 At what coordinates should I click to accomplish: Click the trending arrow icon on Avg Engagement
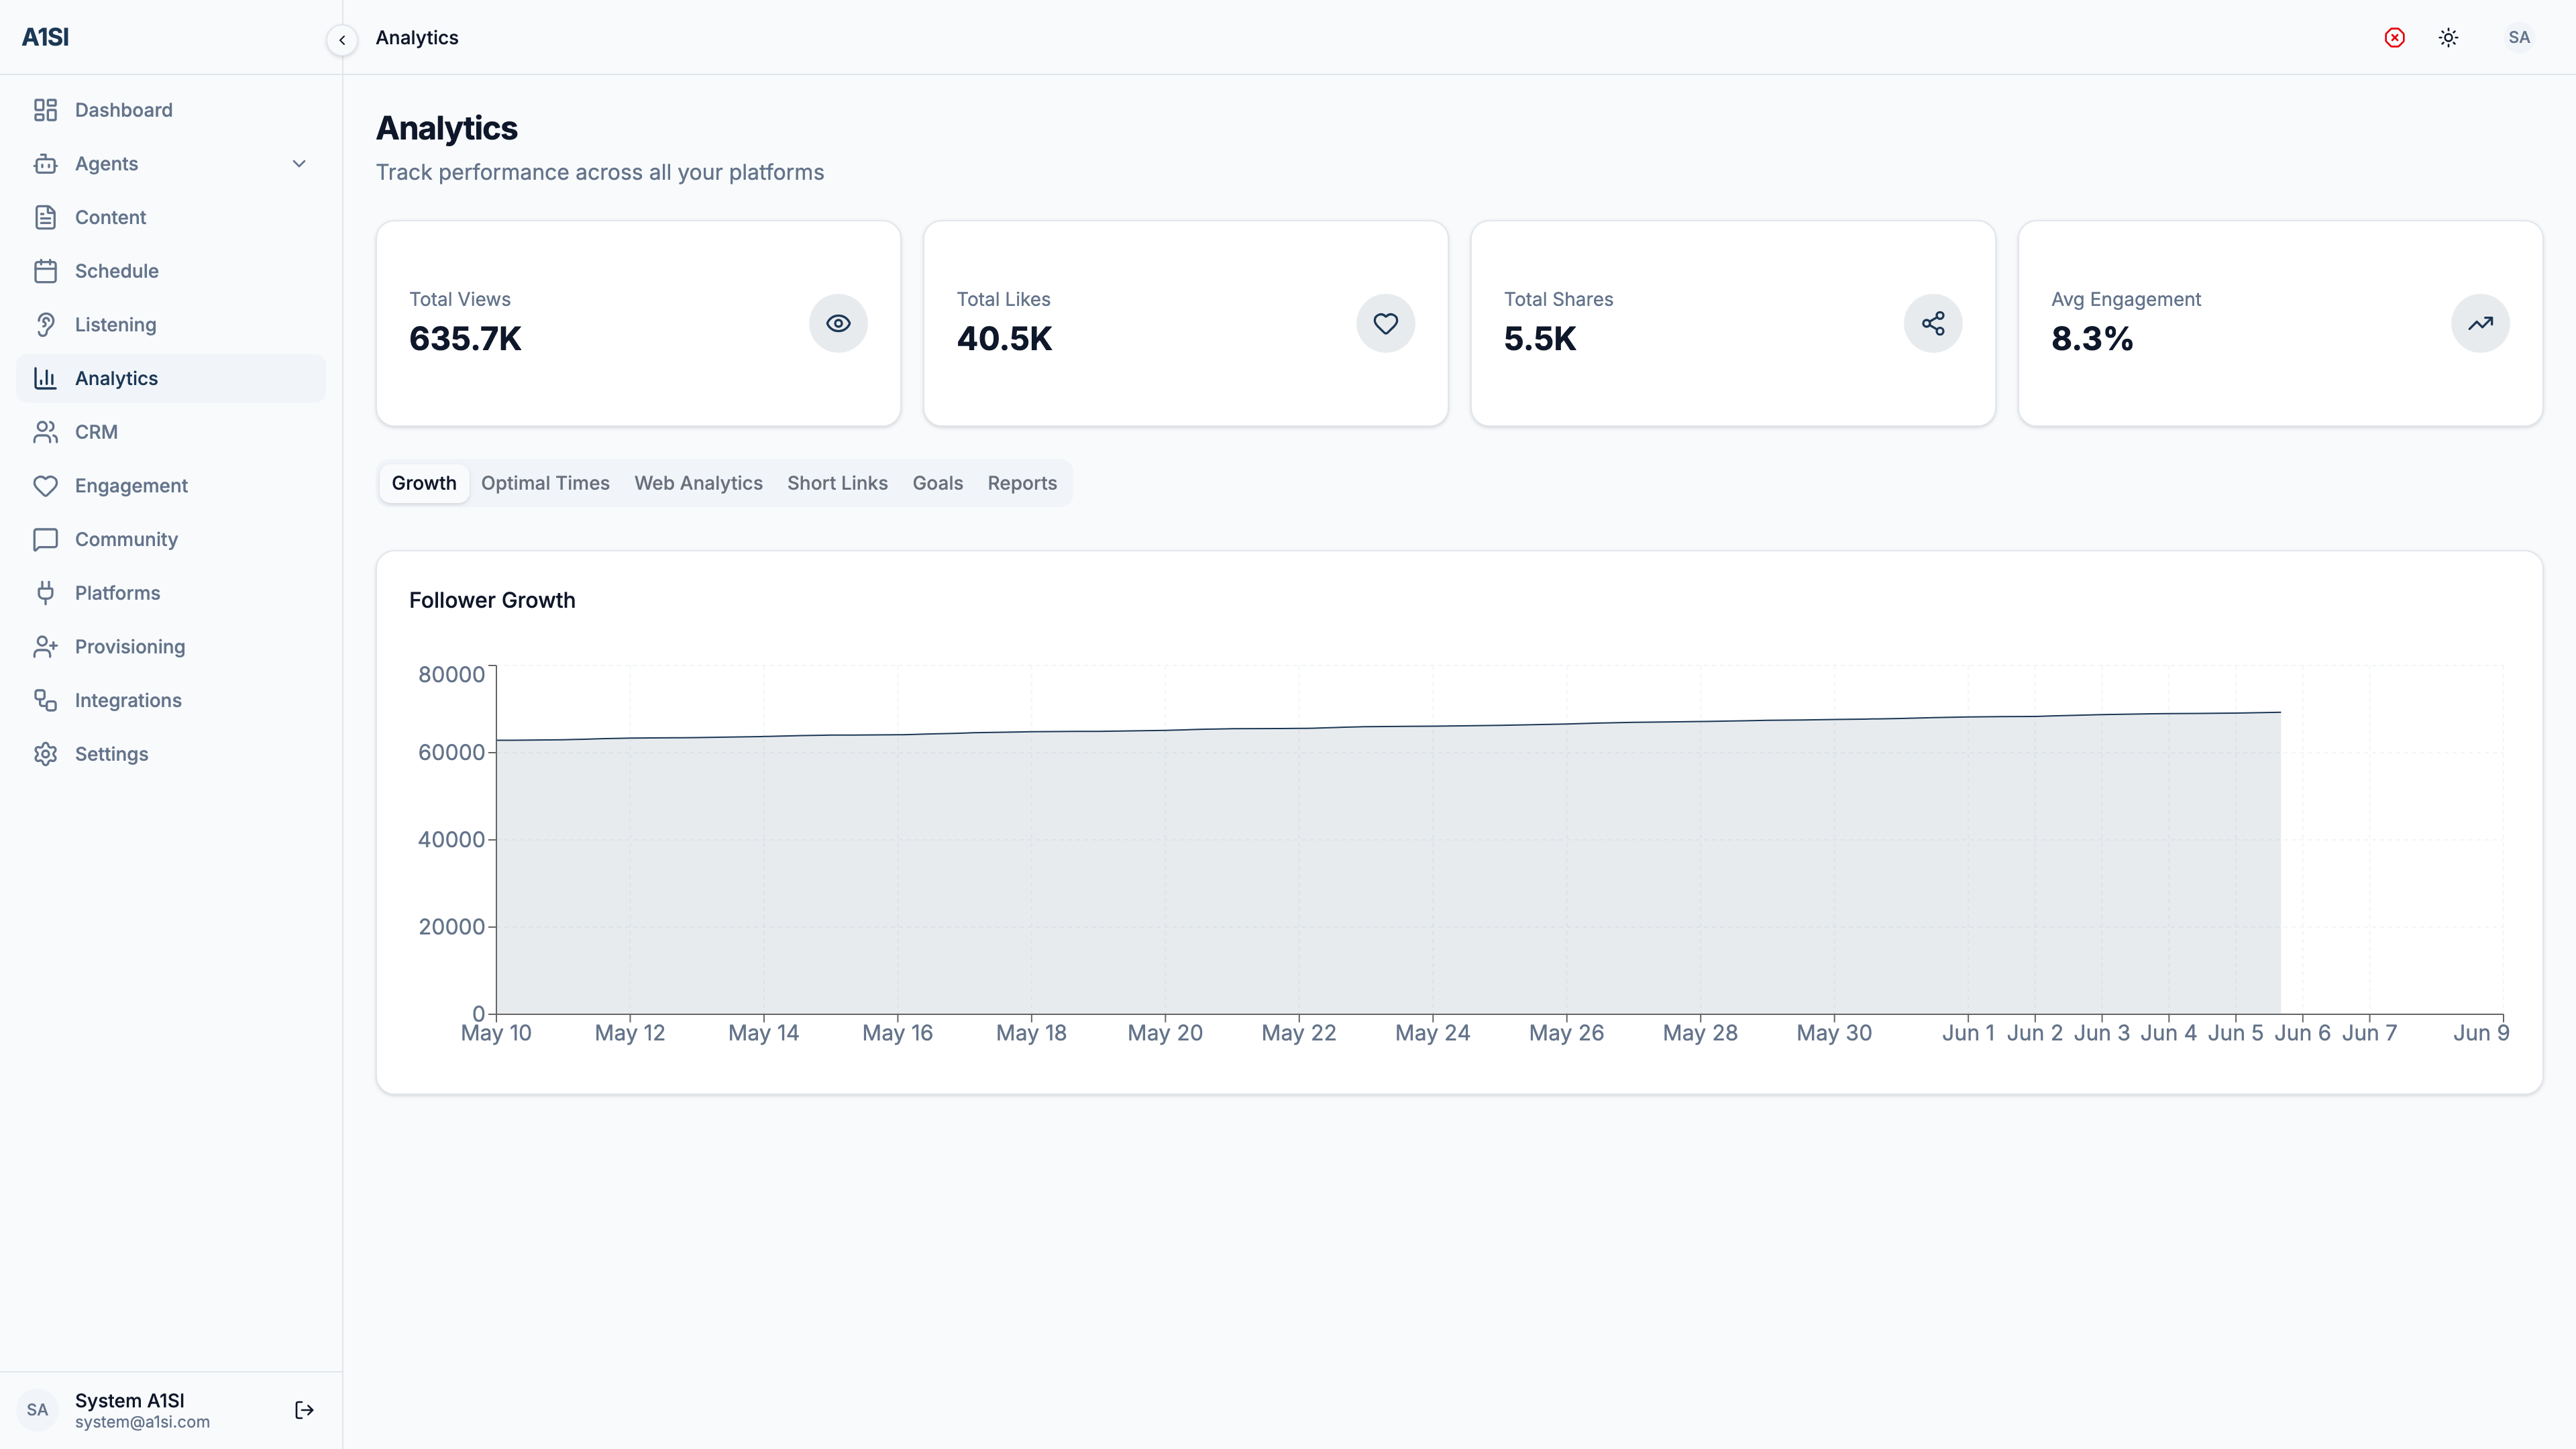2480,323
